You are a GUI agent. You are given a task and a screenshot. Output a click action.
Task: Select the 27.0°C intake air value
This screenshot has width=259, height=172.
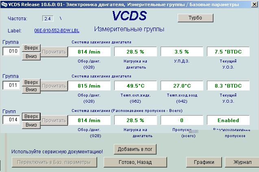pos(182,86)
